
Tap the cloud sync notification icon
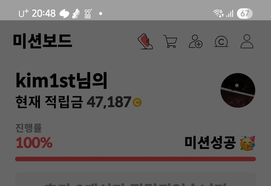coord(64,14)
